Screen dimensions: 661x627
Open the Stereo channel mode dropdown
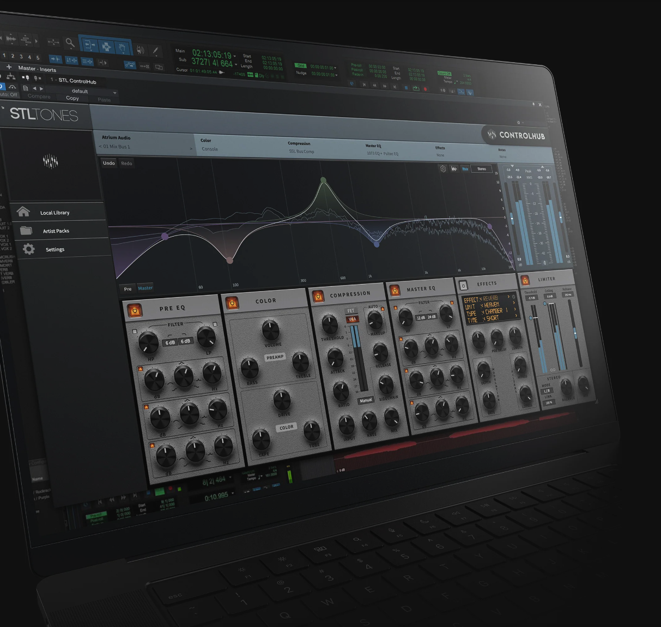click(482, 169)
